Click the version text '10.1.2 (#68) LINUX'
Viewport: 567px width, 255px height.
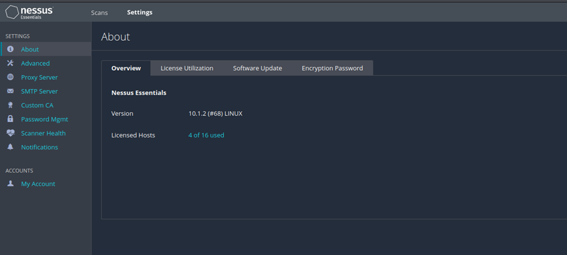[x=215, y=113]
